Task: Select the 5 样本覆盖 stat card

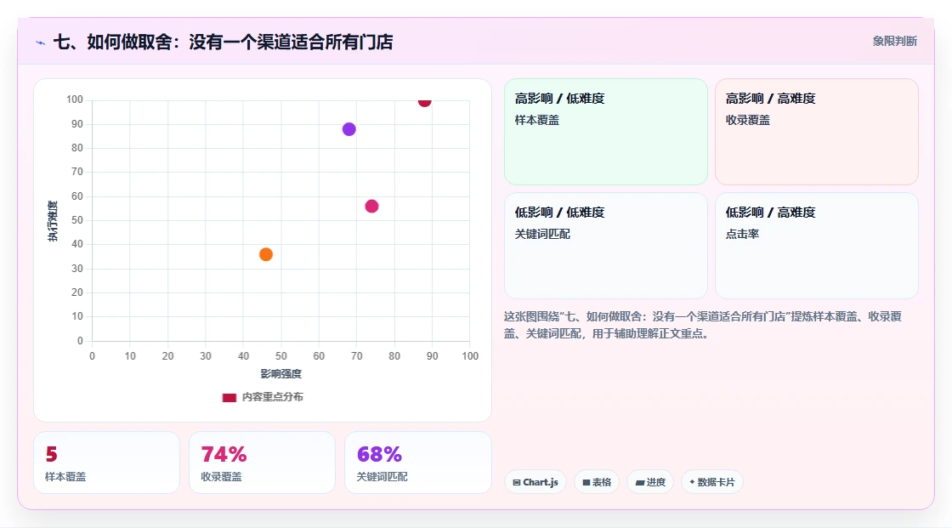Action: 107,463
